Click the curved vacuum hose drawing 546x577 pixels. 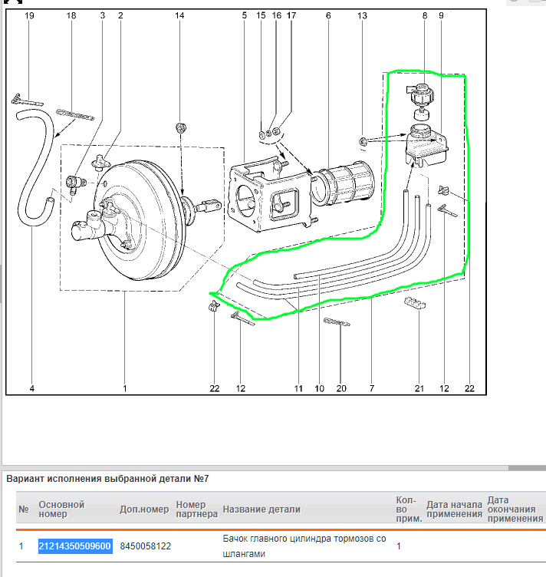[x=36, y=167]
